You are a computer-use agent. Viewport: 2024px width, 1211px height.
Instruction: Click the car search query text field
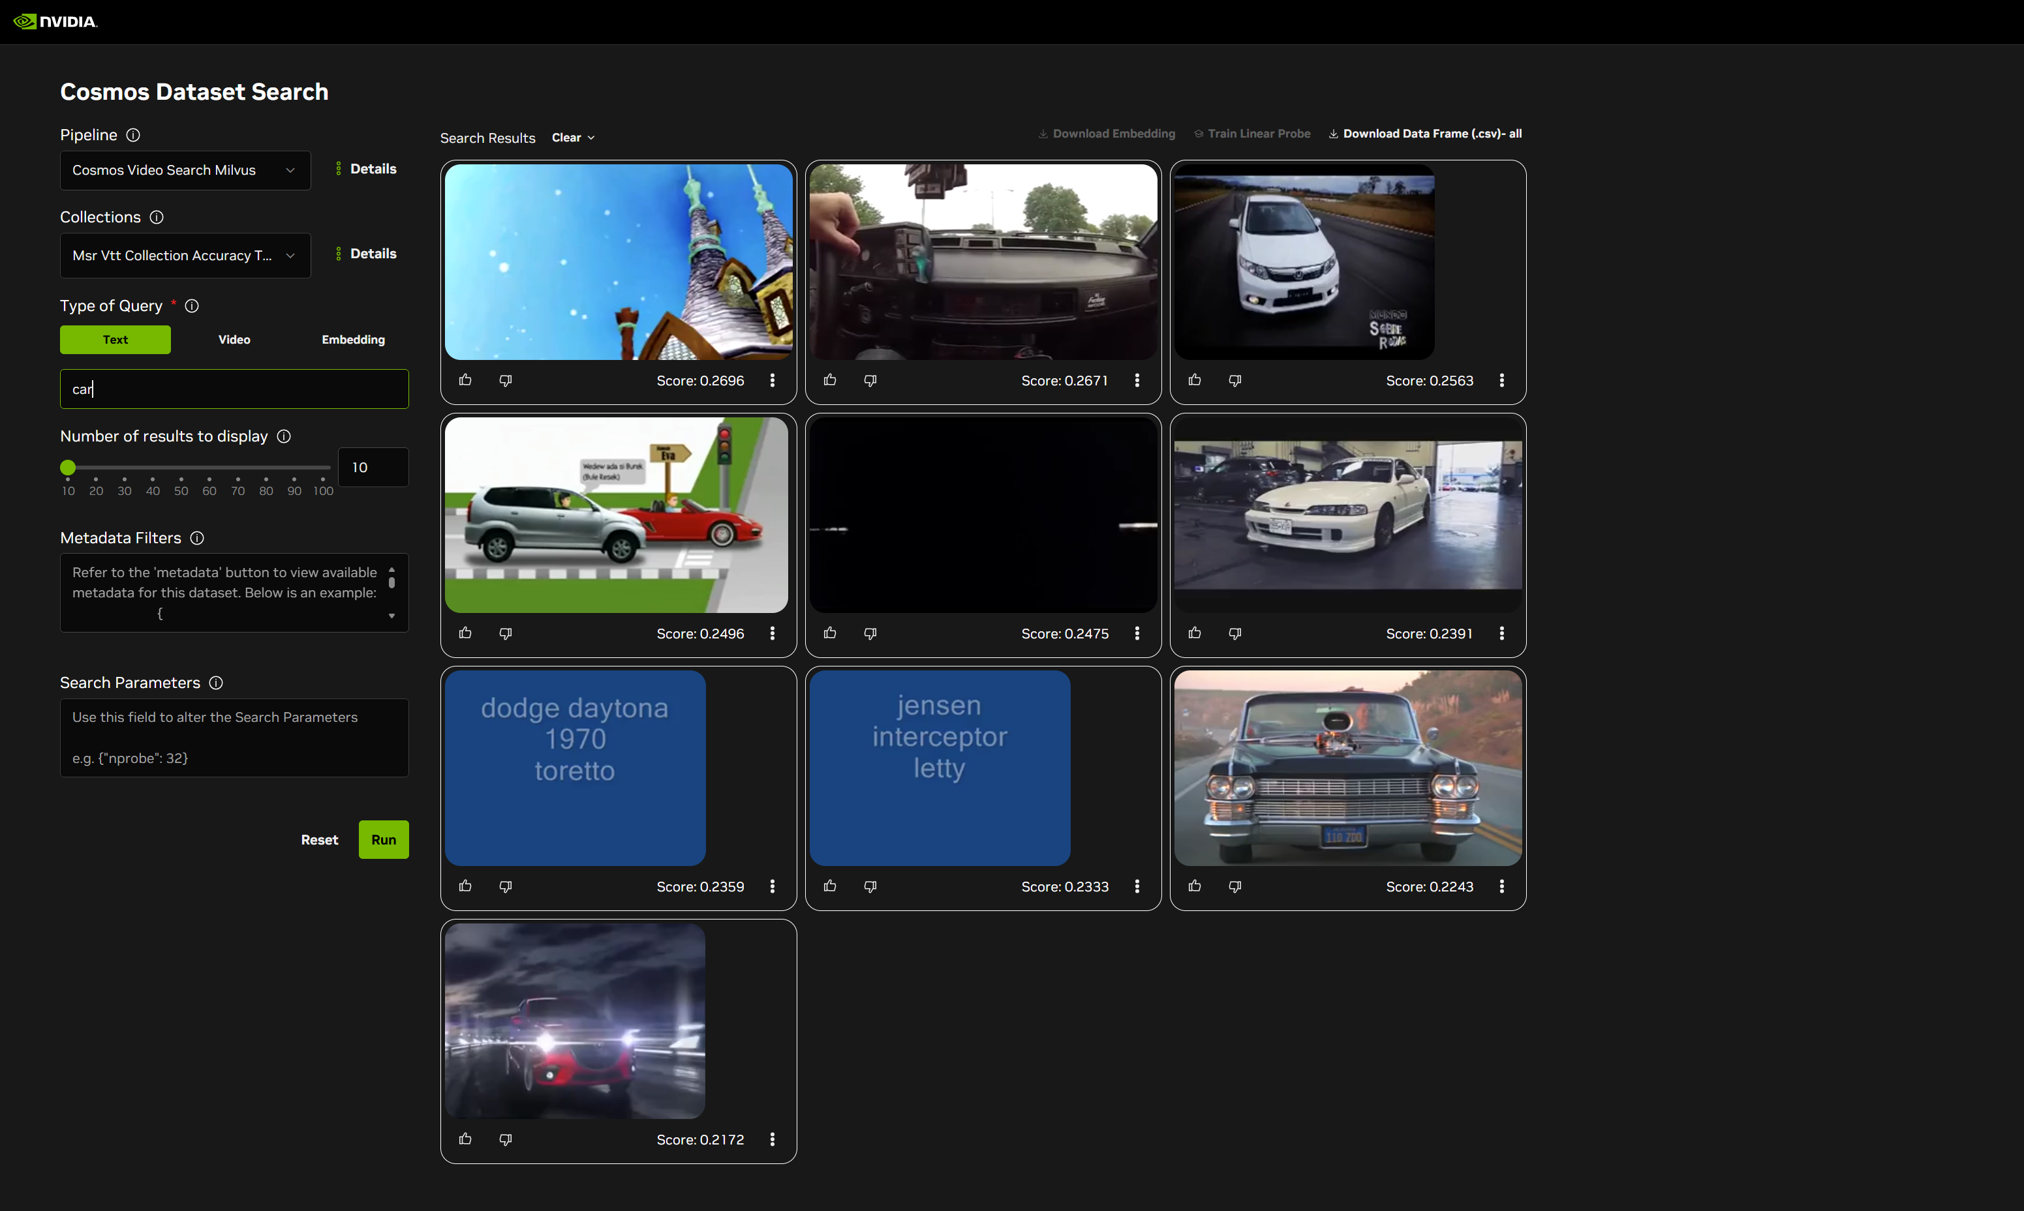[x=234, y=389]
